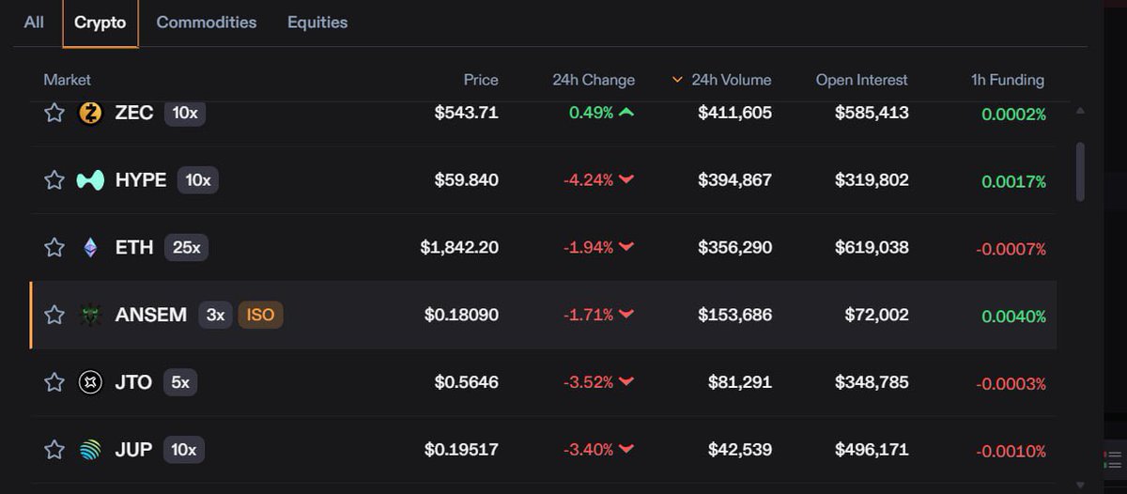
Task: Open the Equities tab
Action: pos(317,23)
